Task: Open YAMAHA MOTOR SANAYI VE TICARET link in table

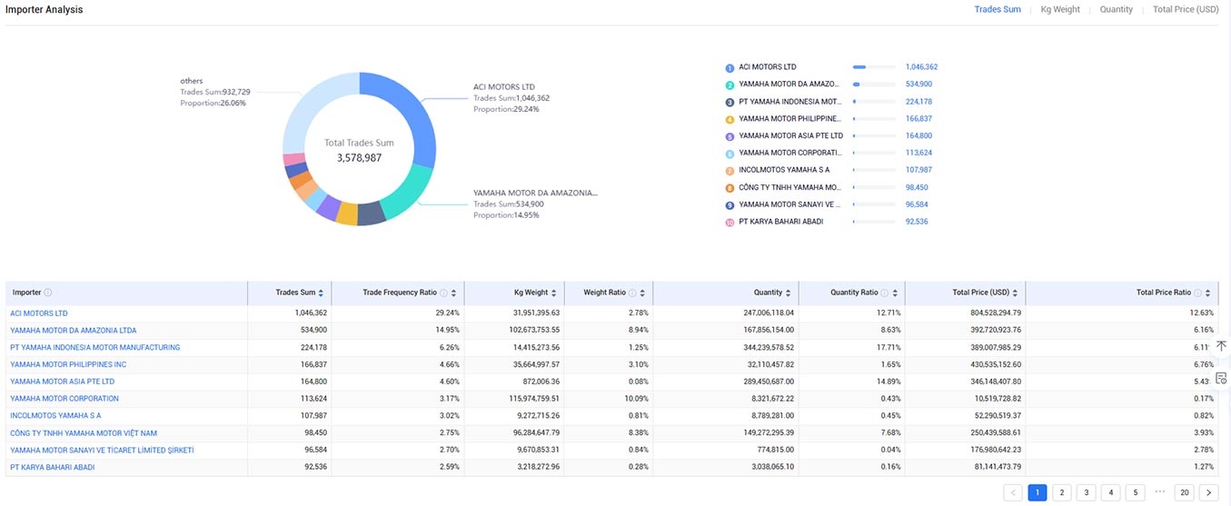Action: tap(102, 450)
